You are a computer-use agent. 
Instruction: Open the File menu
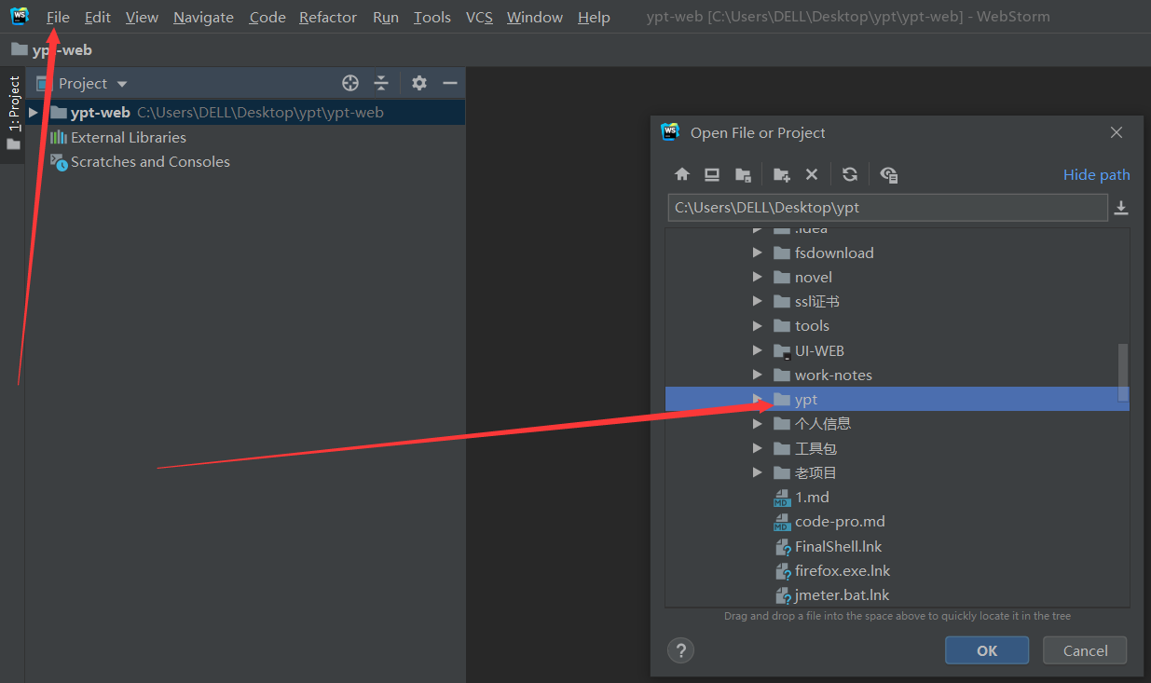[x=58, y=17]
